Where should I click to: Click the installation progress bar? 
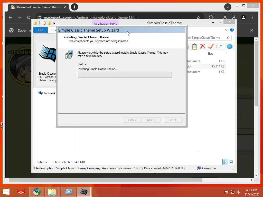point(125,75)
